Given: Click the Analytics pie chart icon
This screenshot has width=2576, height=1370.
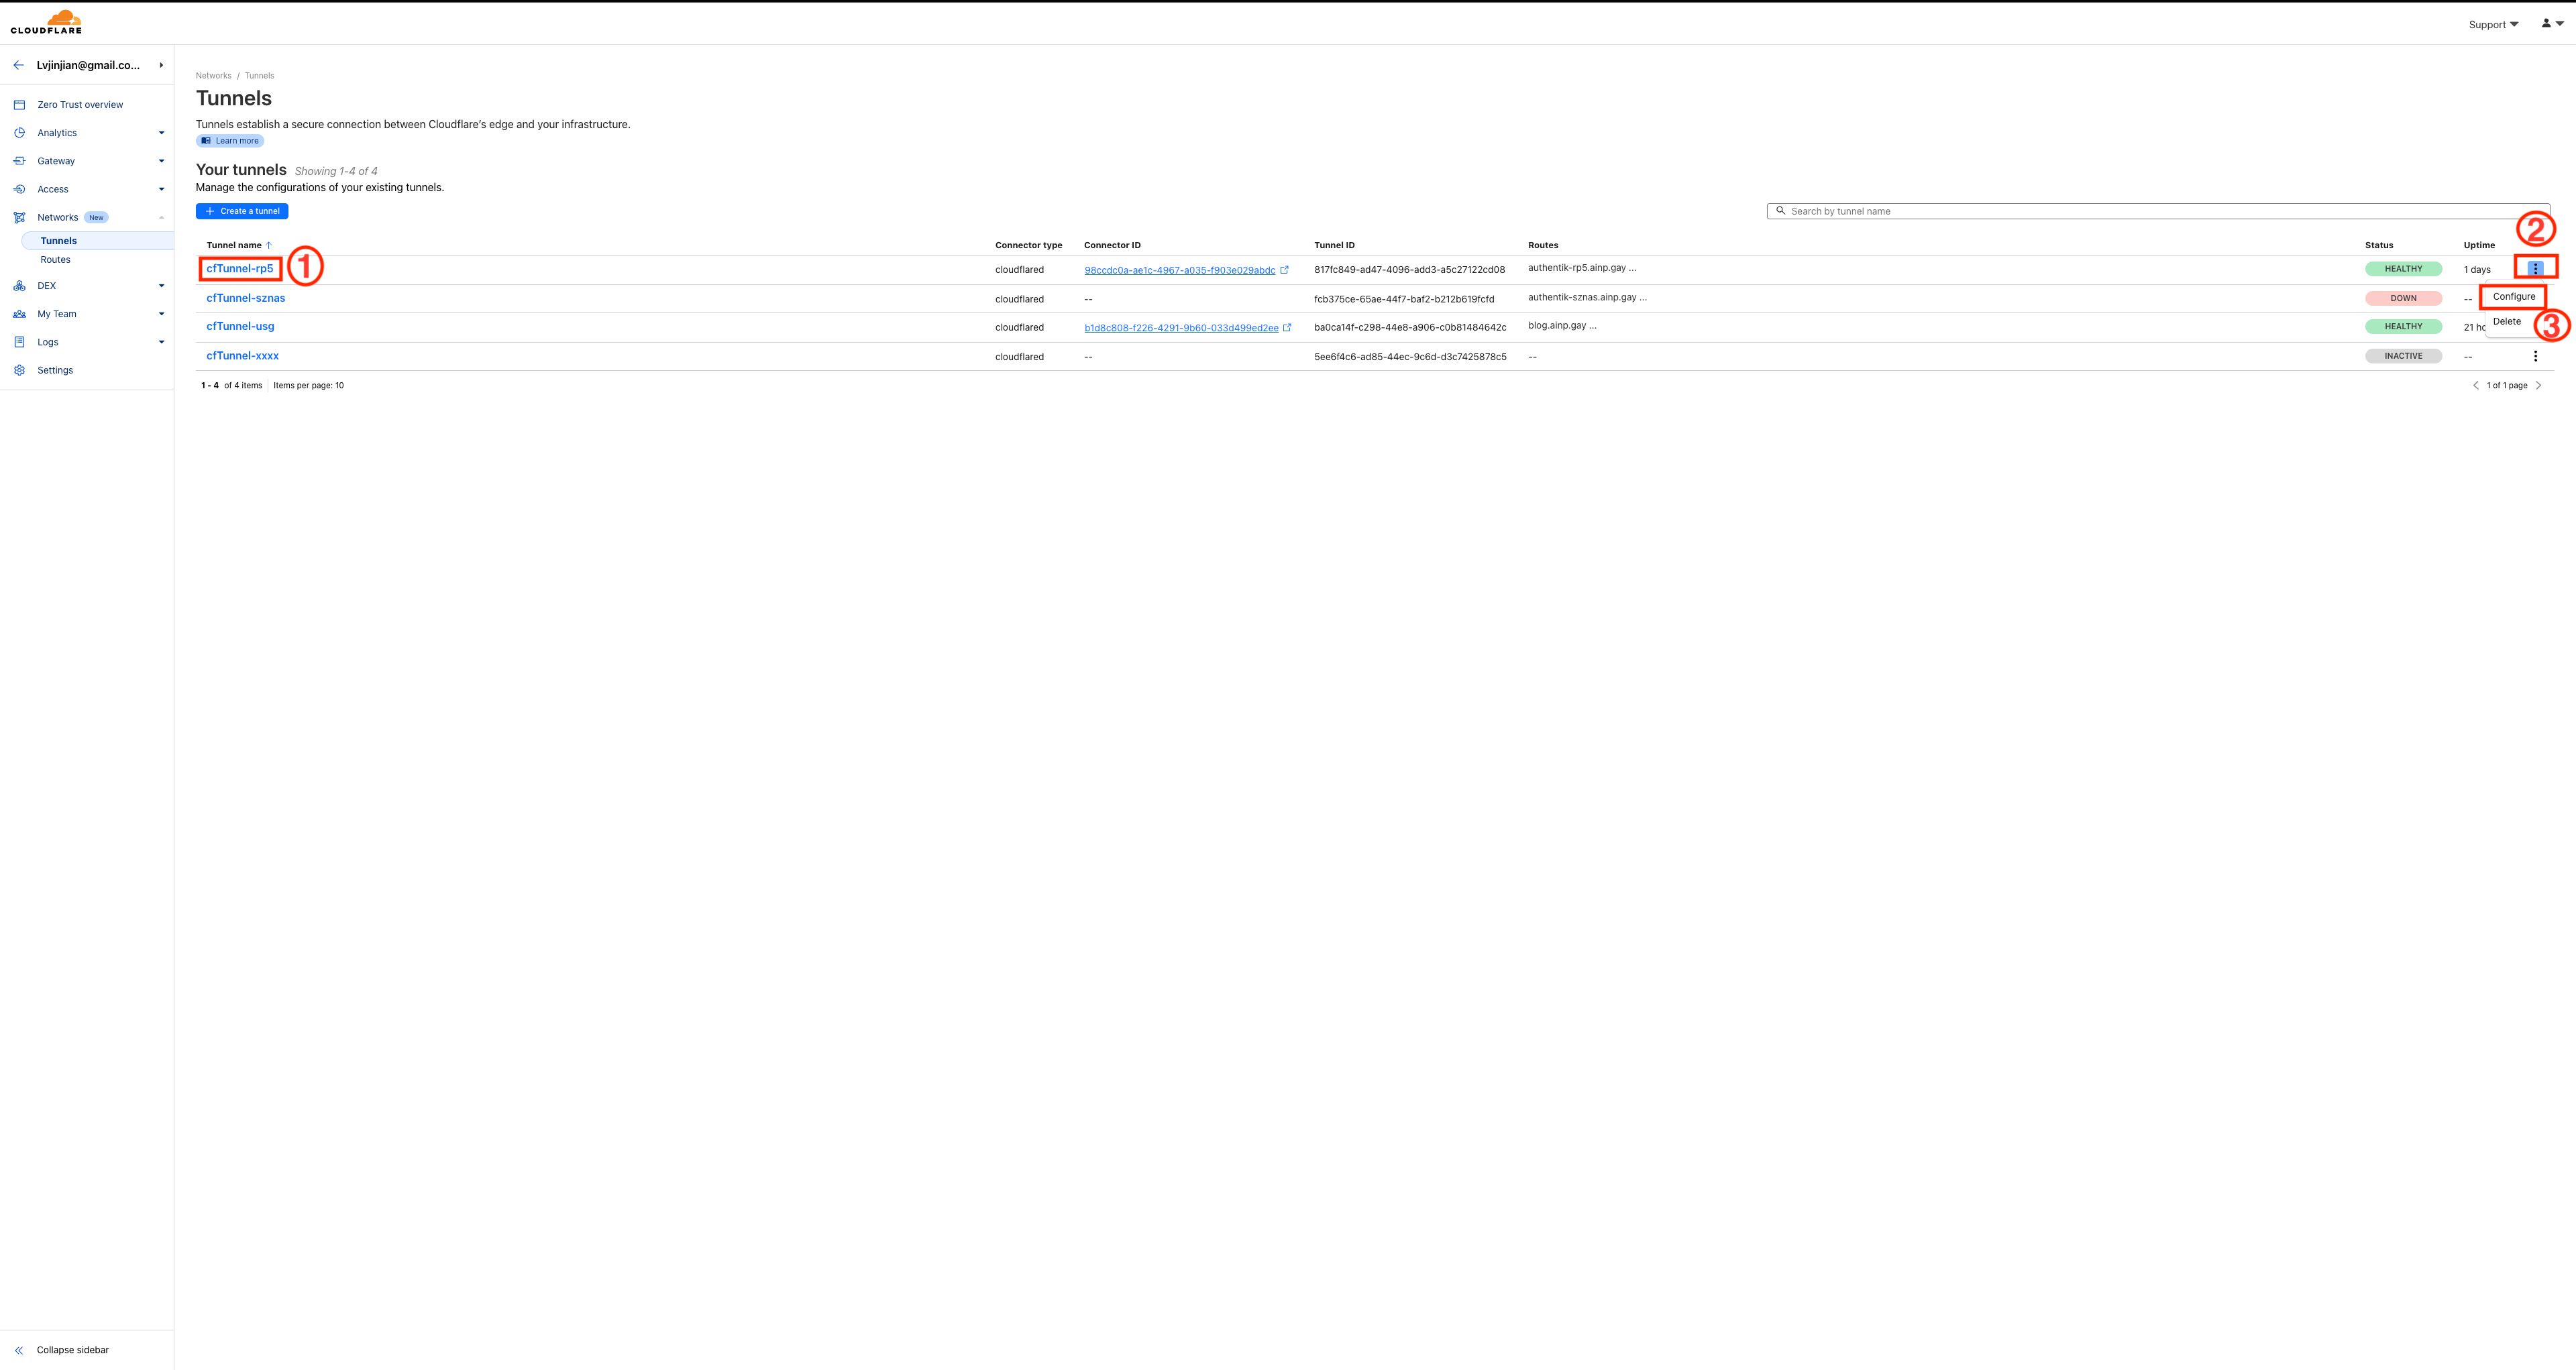Looking at the screenshot, I should click(x=19, y=133).
